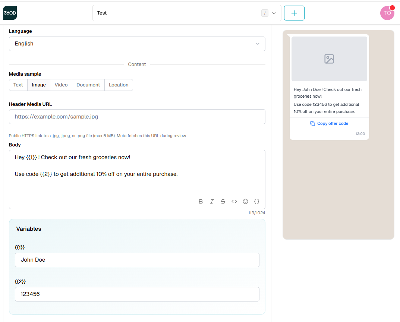Open the TO user avatar menu
Viewport: 400px width, 322px height.
point(387,13)
